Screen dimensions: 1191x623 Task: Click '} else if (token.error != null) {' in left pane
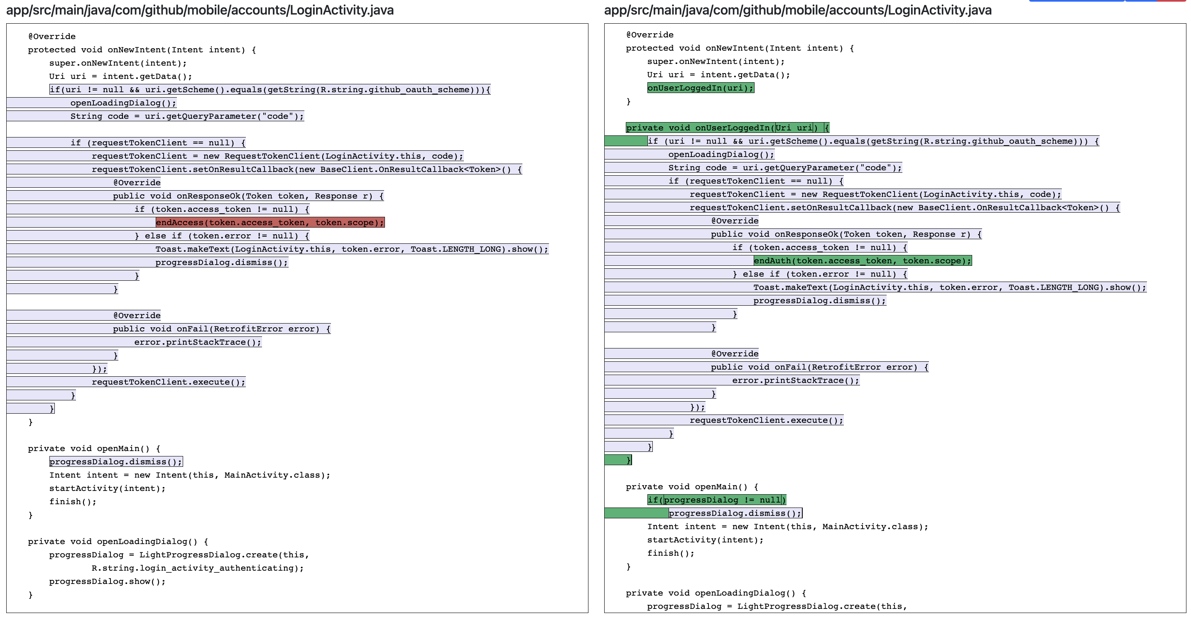click(222, 236)
